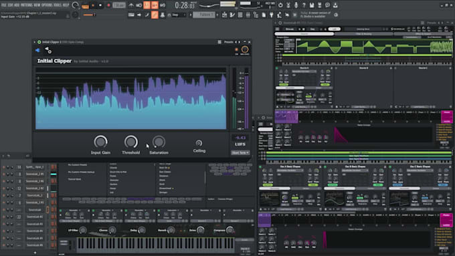Click the blue speaker icon in Initial Clipper
455x256 pixels.
(37, 50)
